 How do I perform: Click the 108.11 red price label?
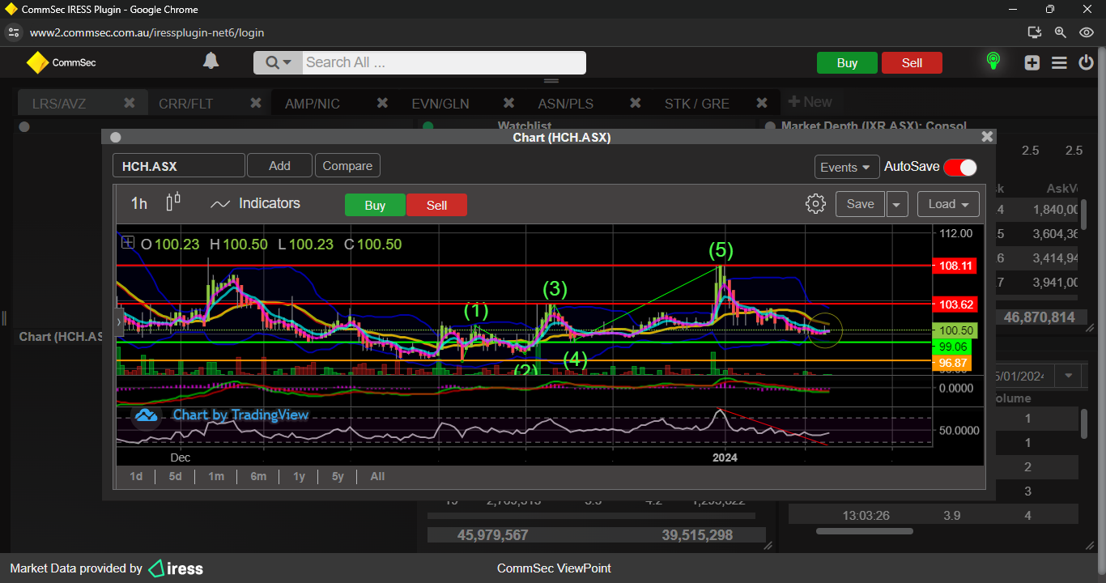[x=954, y=266]
